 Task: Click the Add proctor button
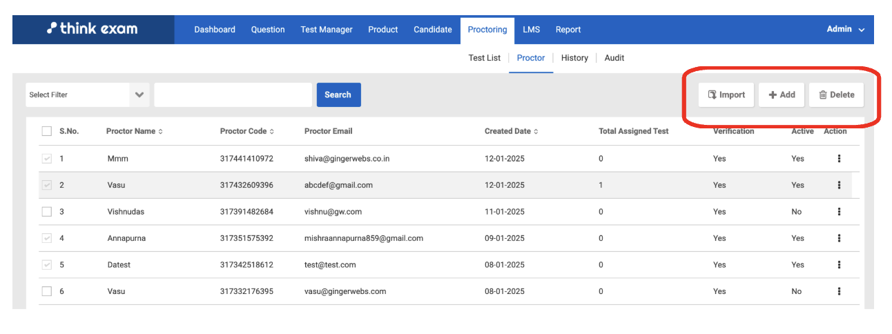point(782,95)
